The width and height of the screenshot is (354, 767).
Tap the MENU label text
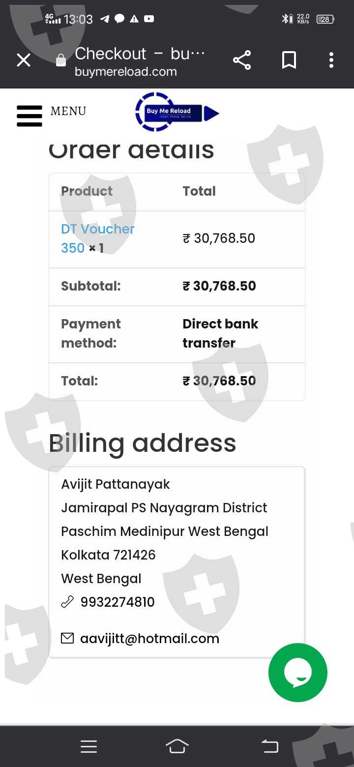68,111
